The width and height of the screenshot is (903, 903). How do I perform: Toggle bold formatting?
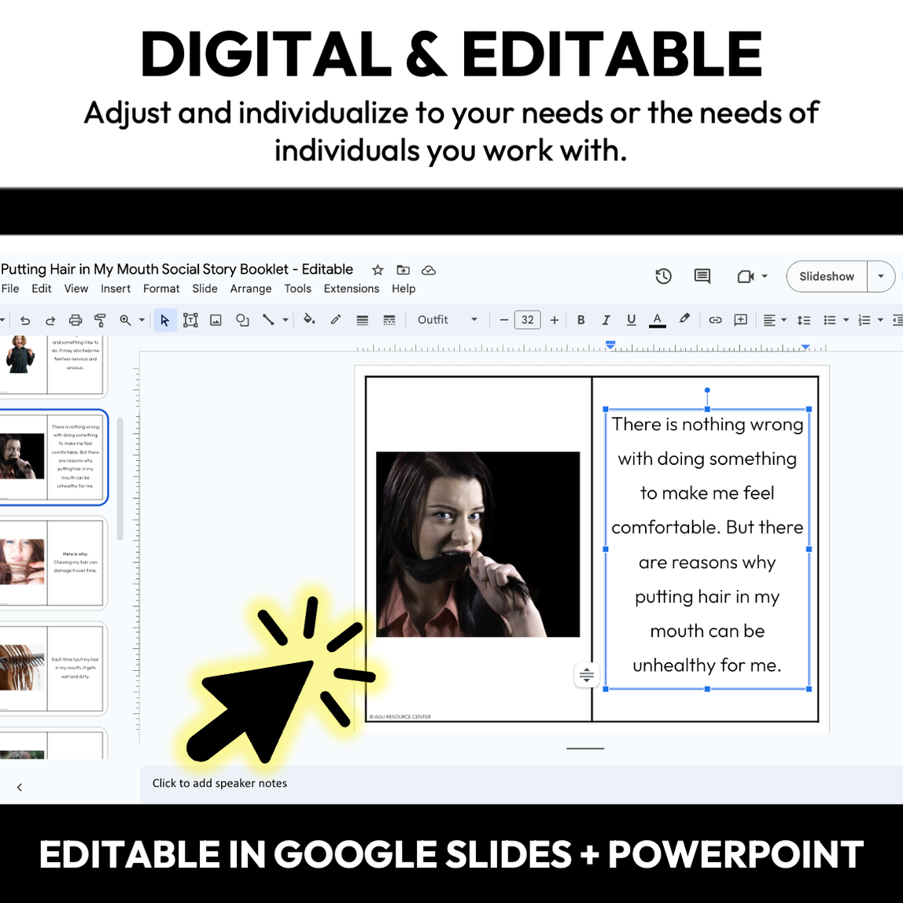click(581, 320)
